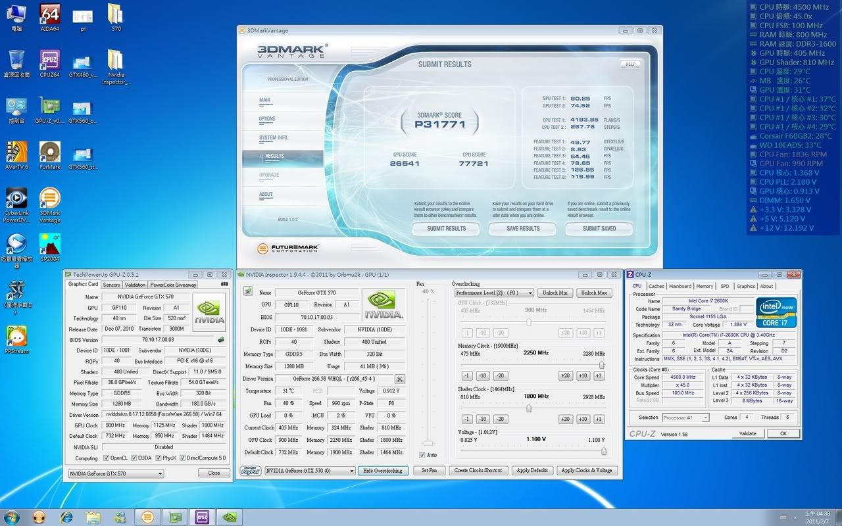Click the GPU-Z BIOS save chip icon
Viewport: 842px width, 526px height.
coord(221,340)
